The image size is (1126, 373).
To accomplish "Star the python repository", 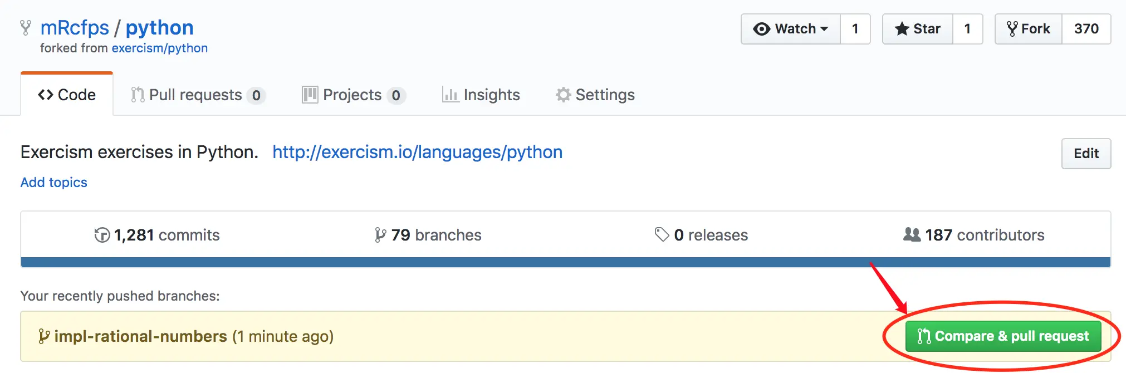I will pos(918,29).
